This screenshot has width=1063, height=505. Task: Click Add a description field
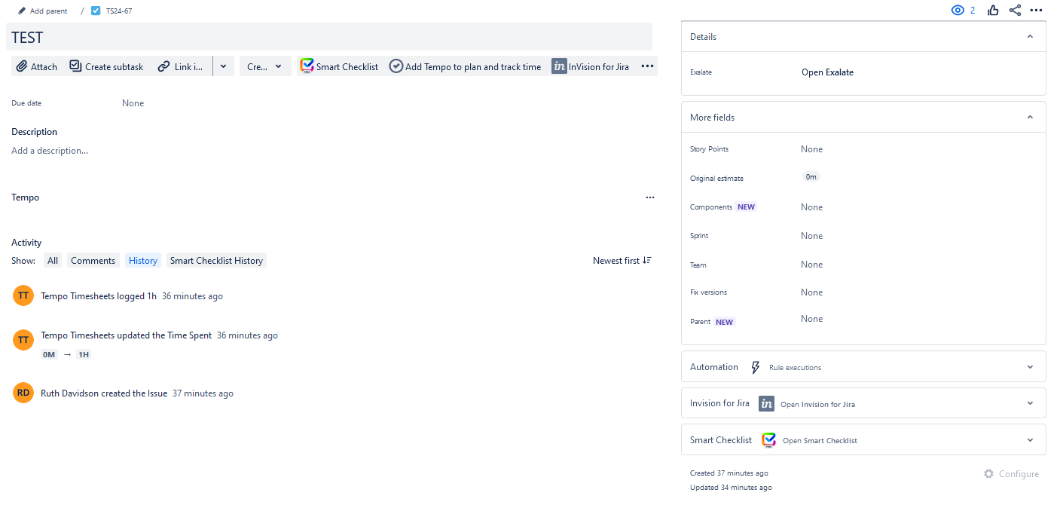(50, 151)
